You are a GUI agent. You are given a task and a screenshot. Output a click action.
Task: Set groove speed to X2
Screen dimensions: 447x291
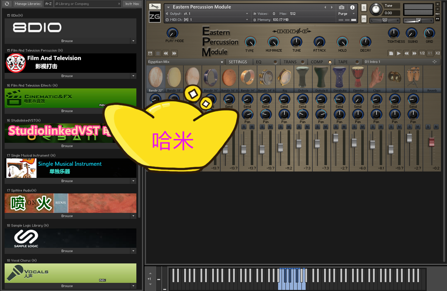click(x=438, y=53)
